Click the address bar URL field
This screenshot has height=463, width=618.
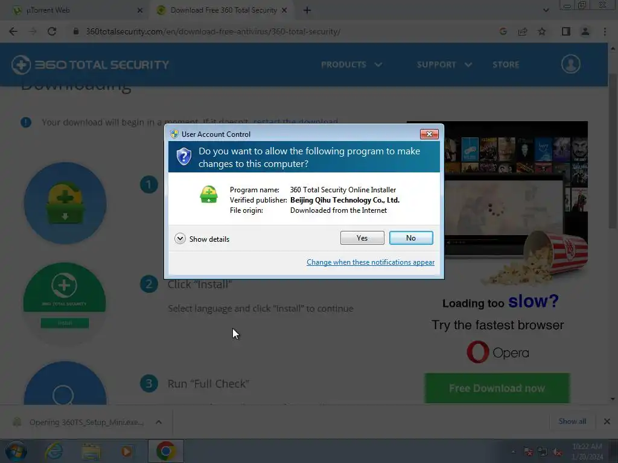[x=213, y=31]
